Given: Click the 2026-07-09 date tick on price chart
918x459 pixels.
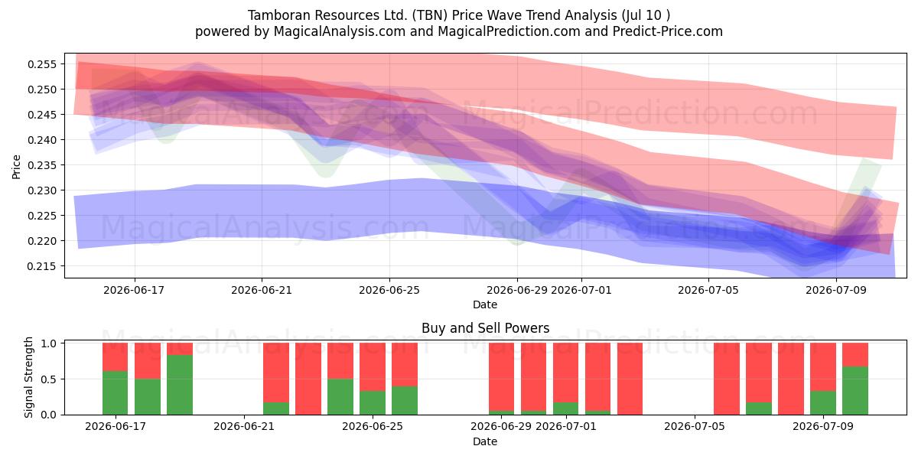Looking at the screenshot, I should coord(835,290).
